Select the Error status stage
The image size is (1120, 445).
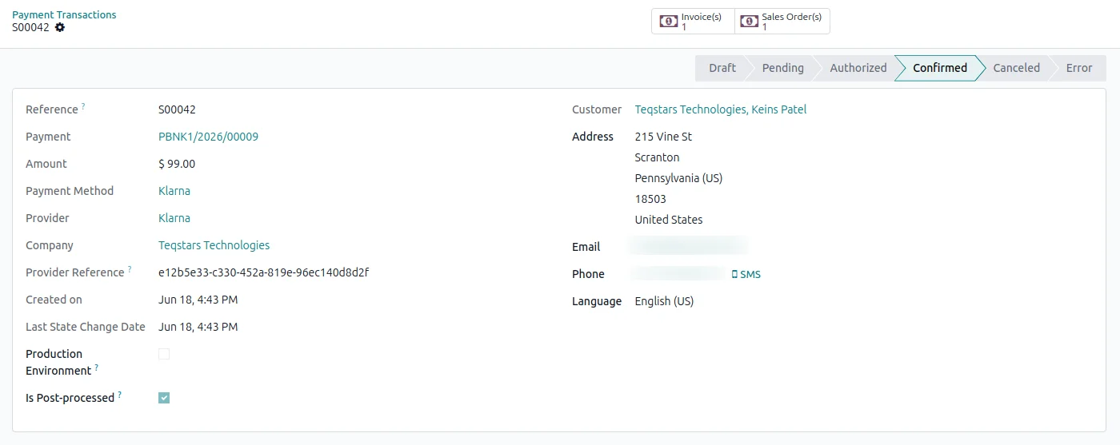point(1078,68)
